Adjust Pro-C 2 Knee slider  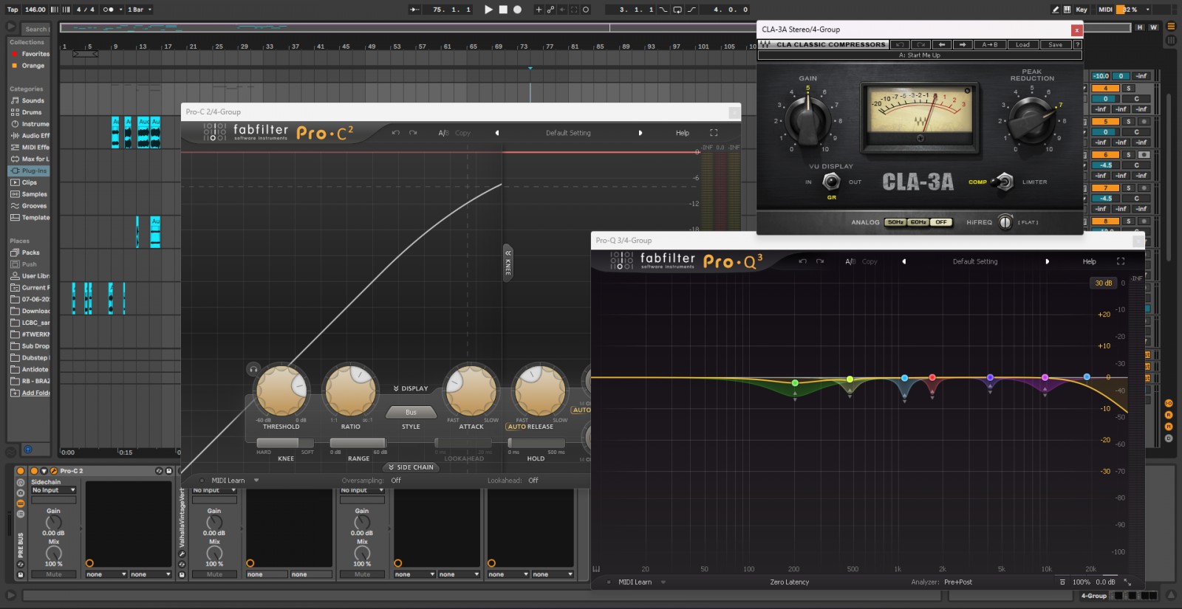pos(286,443)
